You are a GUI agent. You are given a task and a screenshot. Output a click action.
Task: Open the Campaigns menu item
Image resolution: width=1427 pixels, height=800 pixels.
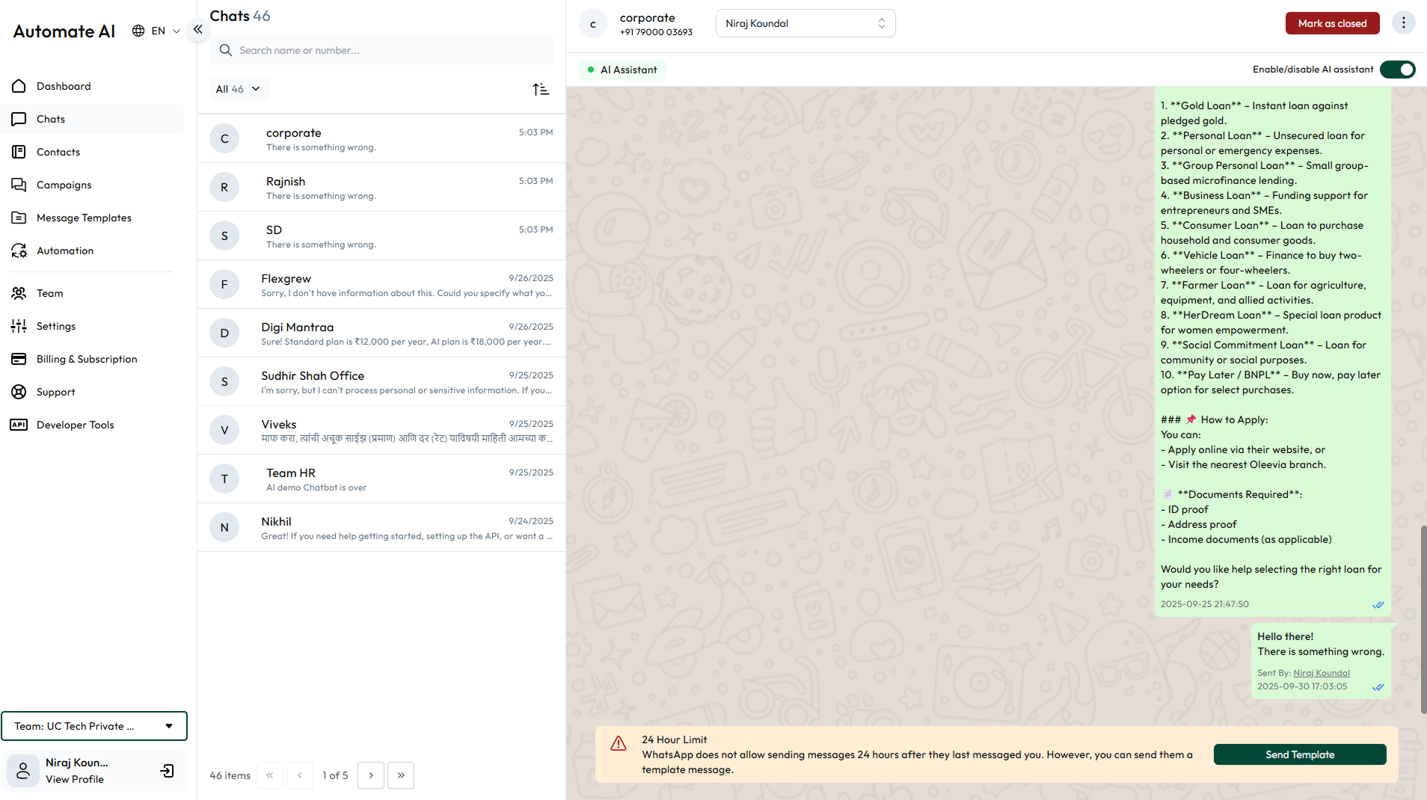pyautogui.click(x=64, y=185)
